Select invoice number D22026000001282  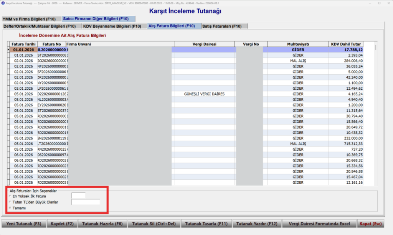click(52, 94)
